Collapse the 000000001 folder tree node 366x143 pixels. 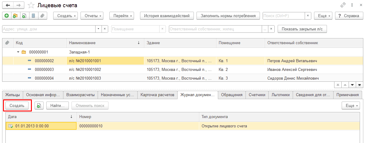pos(18,52)
